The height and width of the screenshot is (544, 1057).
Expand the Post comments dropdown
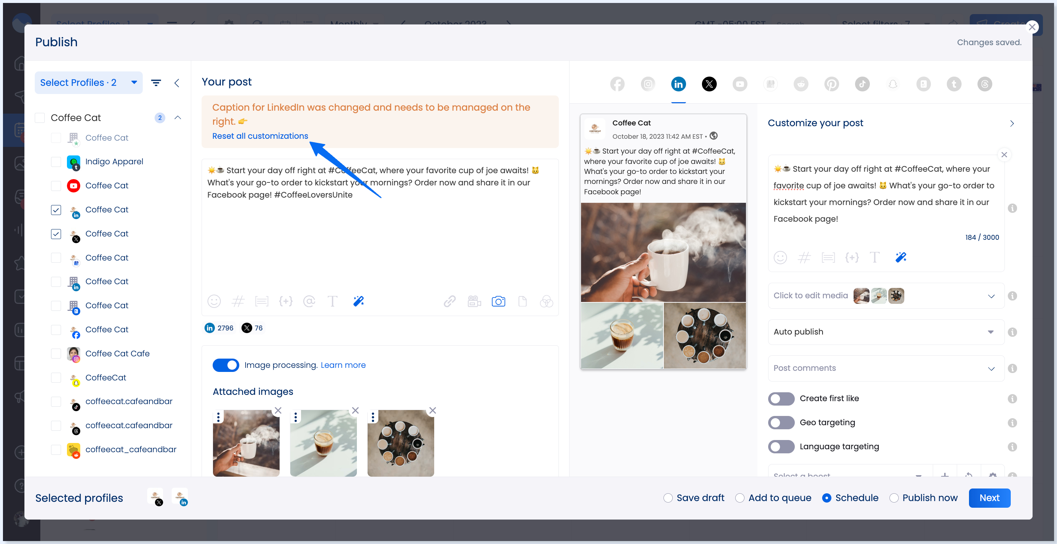[x=886, y=368]
